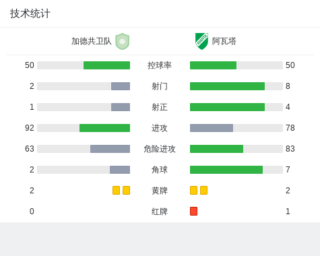The width and height of the screenshot is (320, 256).
Task: Click the 红牌 row label
Action: 160,212
